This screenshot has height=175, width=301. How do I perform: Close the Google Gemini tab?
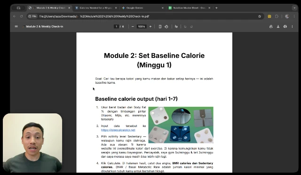pos(163,8)
